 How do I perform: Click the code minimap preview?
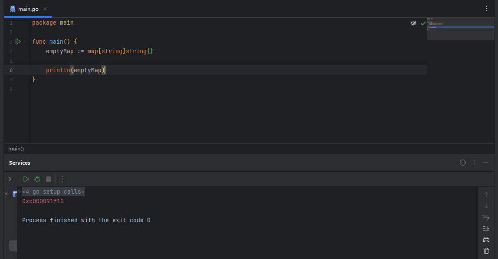point(461,29)
